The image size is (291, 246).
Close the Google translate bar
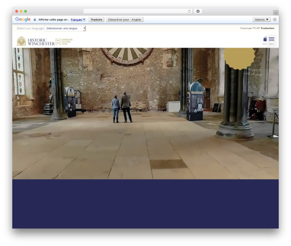tap(275, 20)
